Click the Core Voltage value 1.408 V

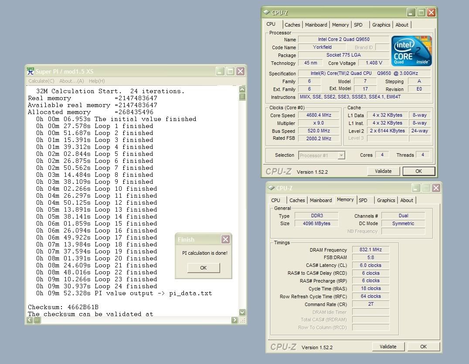(374, 63)
